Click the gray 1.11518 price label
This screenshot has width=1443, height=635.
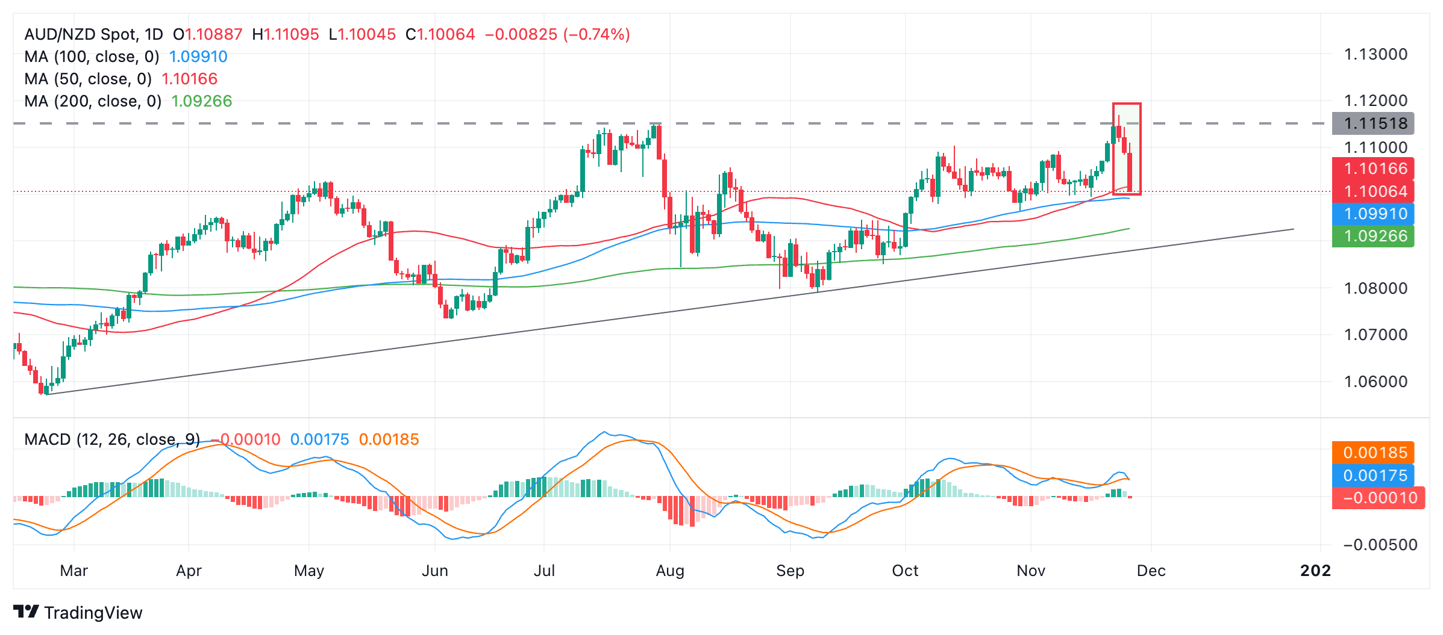[1373, 123]
